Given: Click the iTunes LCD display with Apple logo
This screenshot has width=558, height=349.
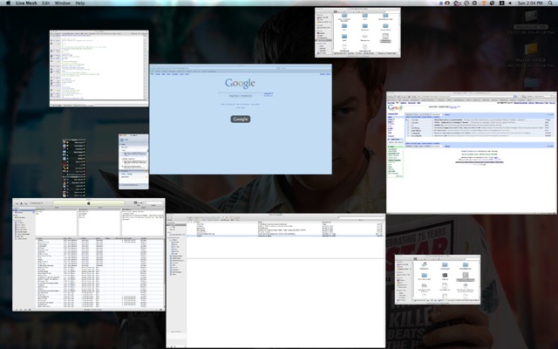Looking at the screenshot, I should (89, 203).
